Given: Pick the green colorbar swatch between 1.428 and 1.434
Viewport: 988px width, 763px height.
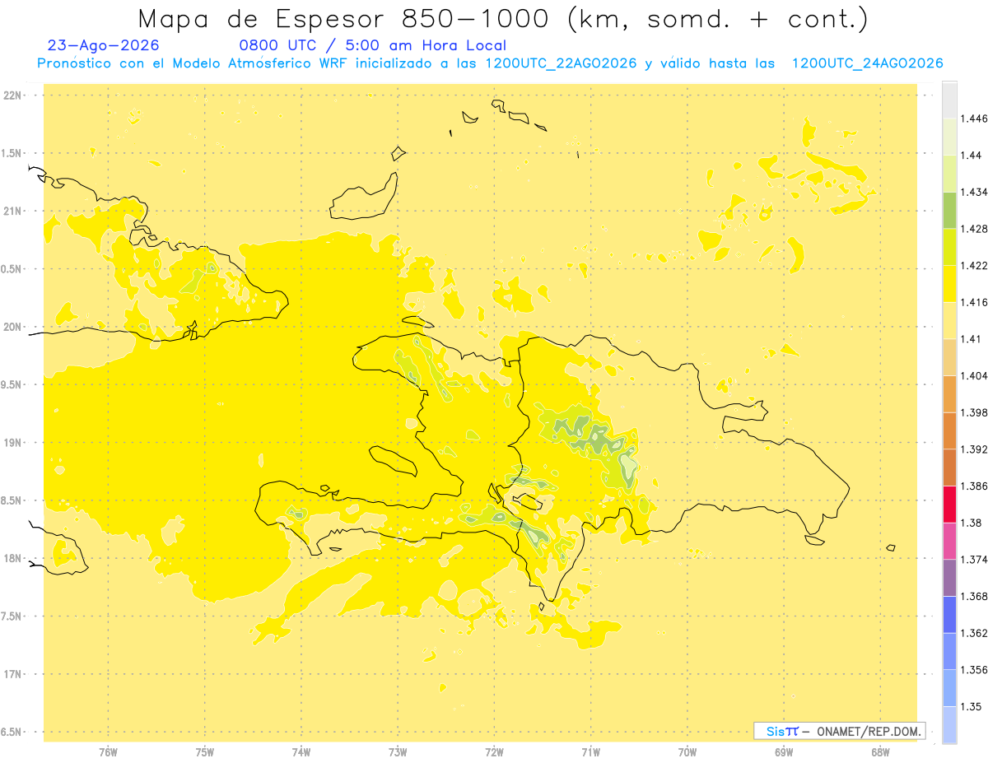Looking at the screenshot, I should [x=949, y=210].
